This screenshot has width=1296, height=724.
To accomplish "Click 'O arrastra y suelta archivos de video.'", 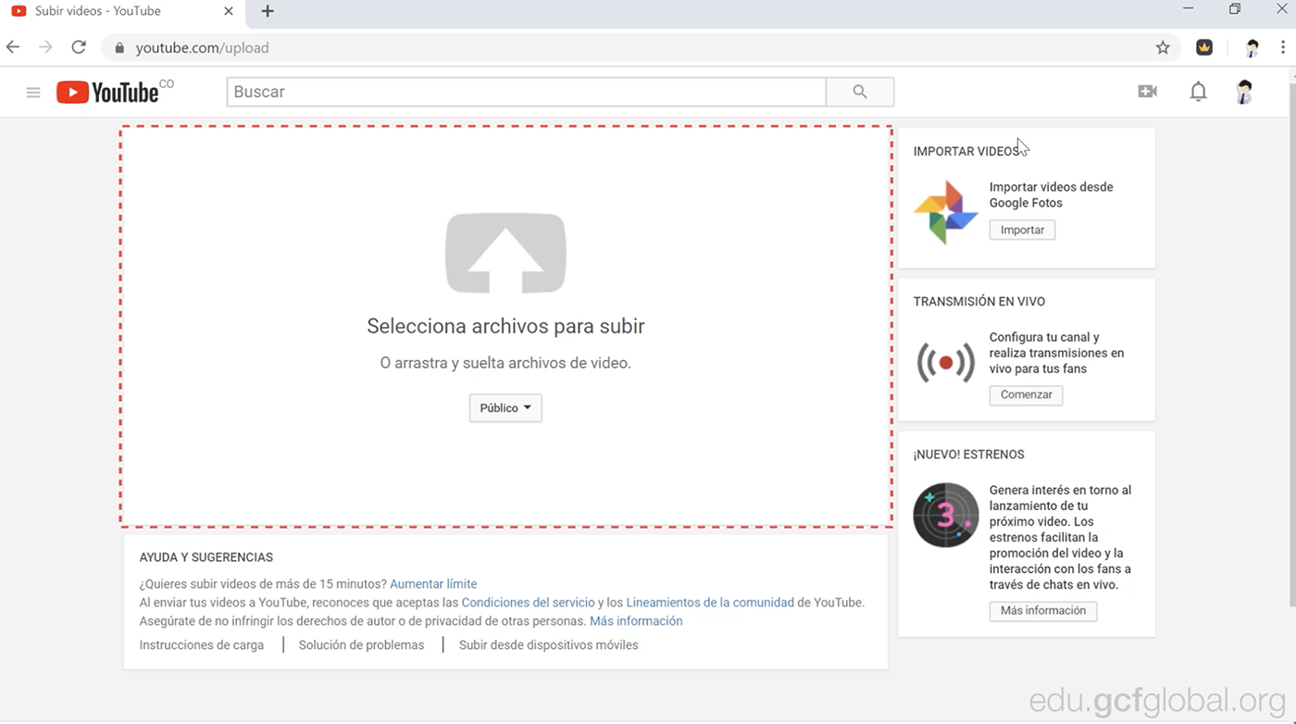I will (x=505, y=363).
